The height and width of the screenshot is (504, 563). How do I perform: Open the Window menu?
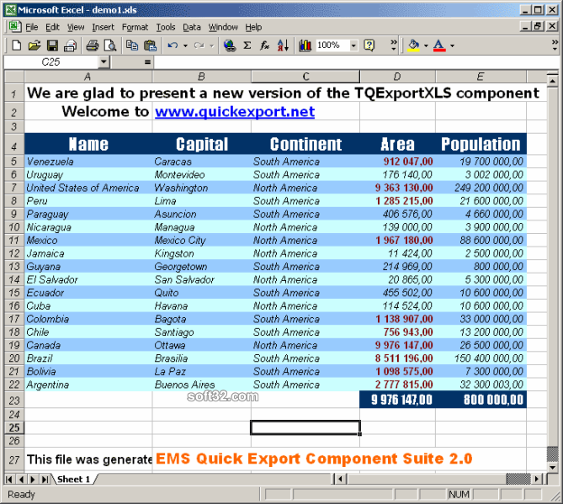[x=223, y=27]
